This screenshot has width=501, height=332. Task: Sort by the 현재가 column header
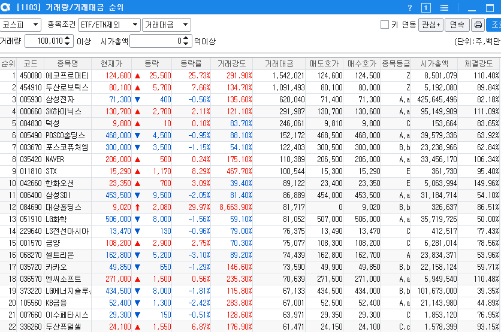(x=111, y=64)
